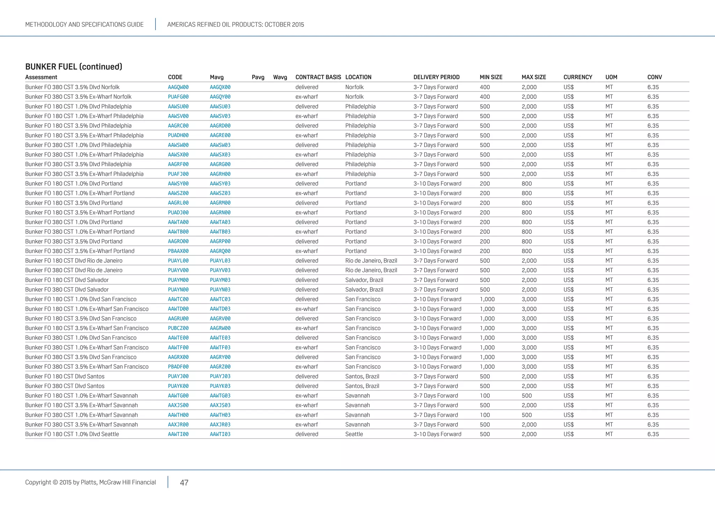The height and width of the screenshot is (506, 715).
Task: Select the AAWSY00 Portland code
Action: (178, 184)
